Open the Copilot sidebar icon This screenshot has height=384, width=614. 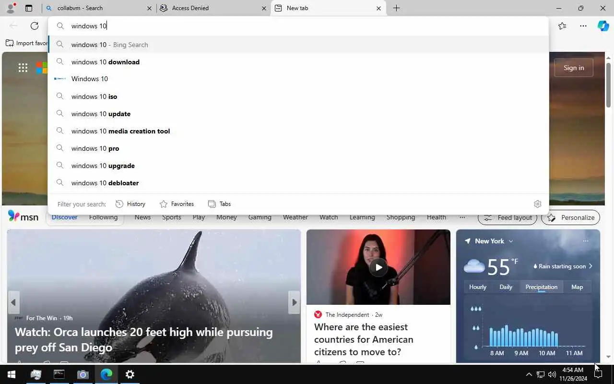[x=603, y=26]
